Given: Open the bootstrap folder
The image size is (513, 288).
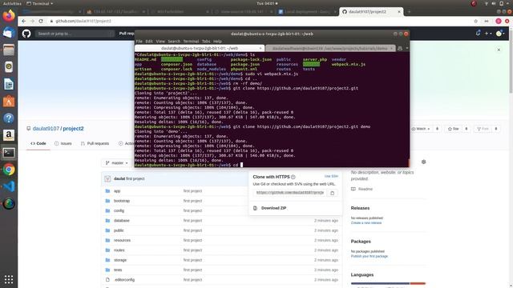Looking at the screenshot, I should (122, 201).
